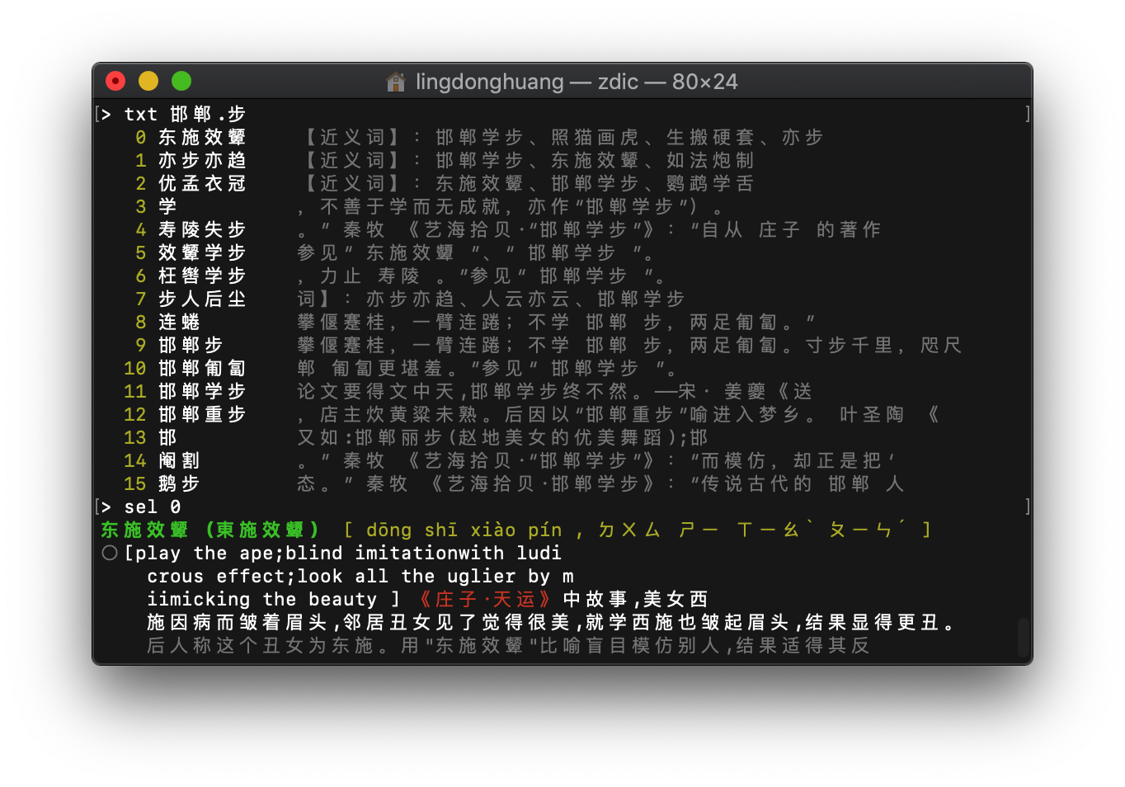
Task: Click result 11 邯郸学步
Action: click(201, 391)
